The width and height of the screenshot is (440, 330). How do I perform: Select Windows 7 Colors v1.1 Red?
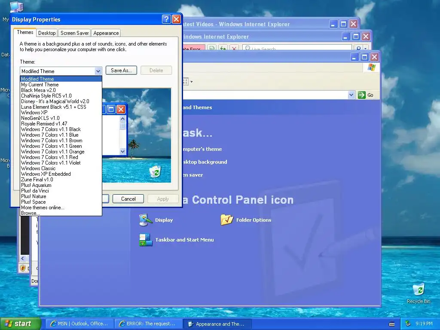click(x=61, y=157)
